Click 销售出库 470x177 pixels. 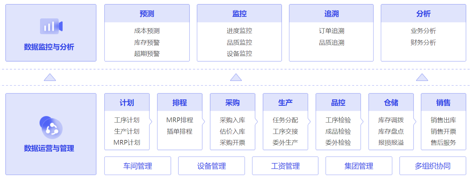tap(443, 120)
